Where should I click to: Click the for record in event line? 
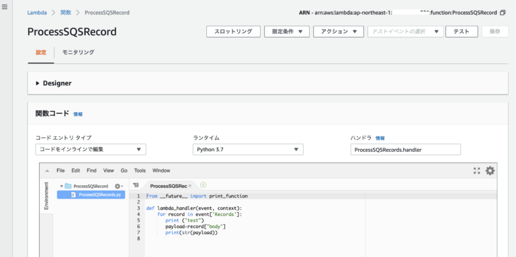tap(200, 214)
